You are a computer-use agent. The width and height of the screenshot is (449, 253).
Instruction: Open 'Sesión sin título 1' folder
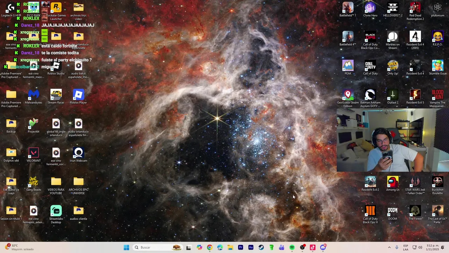(x=11, y=214)
